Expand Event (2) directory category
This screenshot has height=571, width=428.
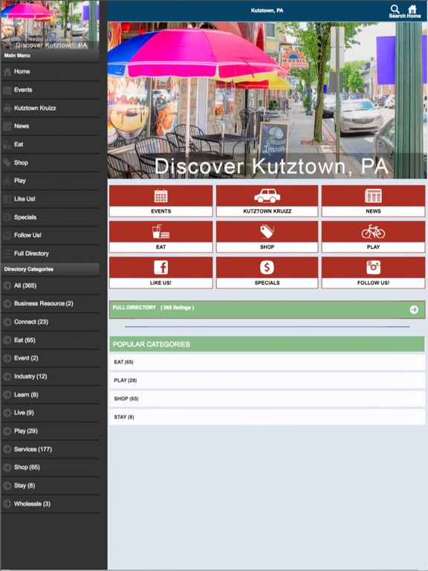point(50,358)
